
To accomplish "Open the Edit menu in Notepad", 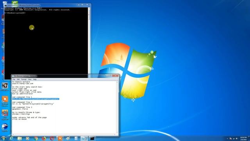I will coord(18,80).
